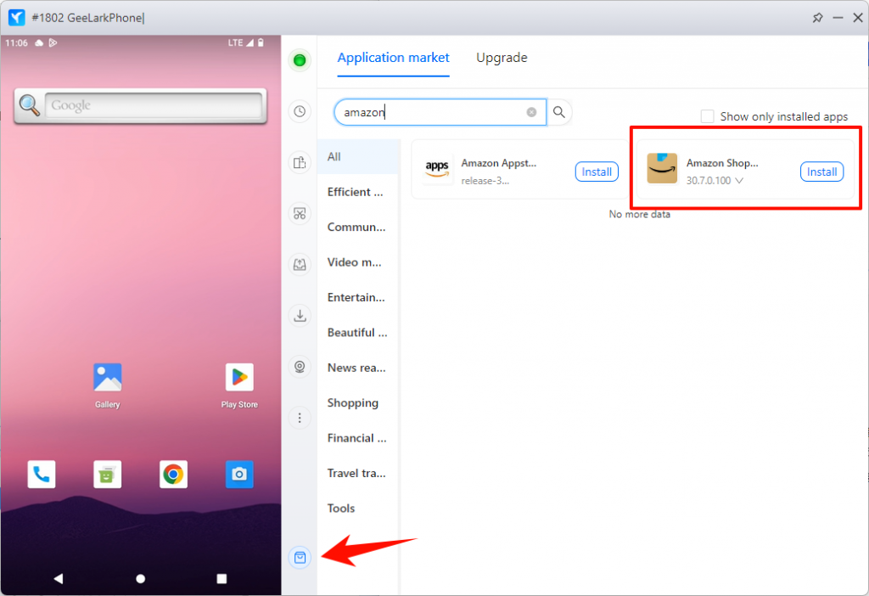Tap the Google search box on phone
This screenshot has width=869, height=596.
point(153,105)
